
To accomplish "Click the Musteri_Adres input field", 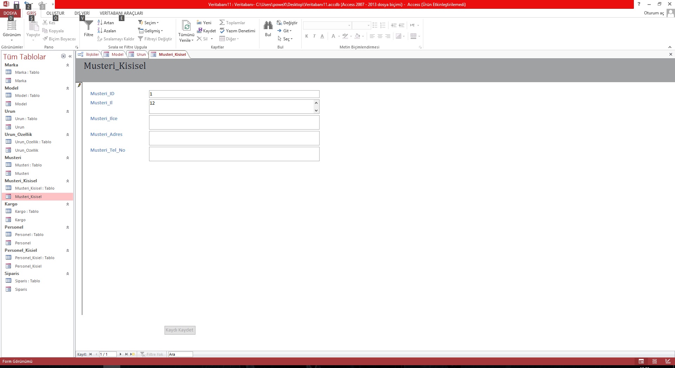I will 234,138.
